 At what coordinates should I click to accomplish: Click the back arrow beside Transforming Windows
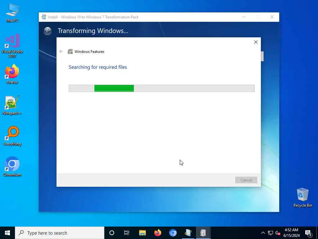coord(48,31)
